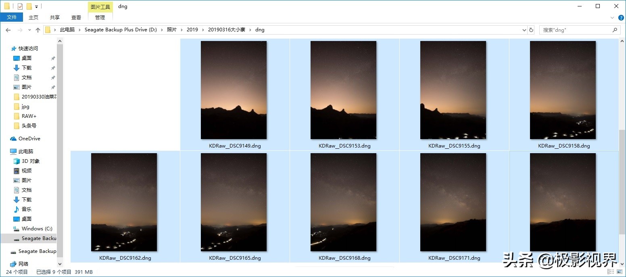626x277 pixels.
Task: Open the RAW+ folder in sidebar
Action: (x=29, y=116)
